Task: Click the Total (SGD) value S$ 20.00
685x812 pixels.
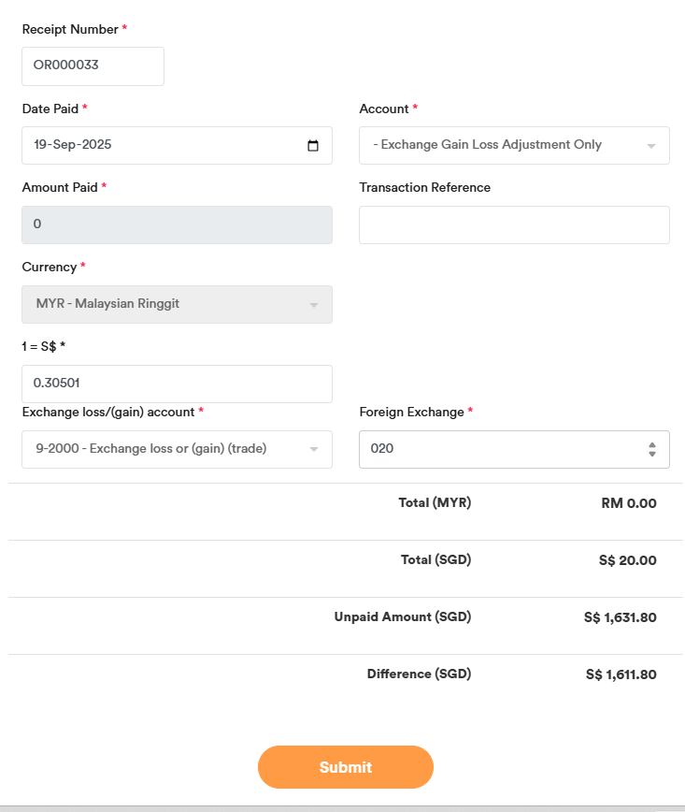Action: [x=627, y=560]
